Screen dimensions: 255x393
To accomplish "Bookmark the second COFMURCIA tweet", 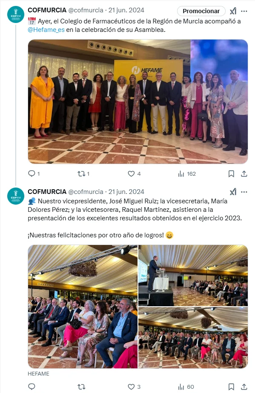I will point(231,387).
